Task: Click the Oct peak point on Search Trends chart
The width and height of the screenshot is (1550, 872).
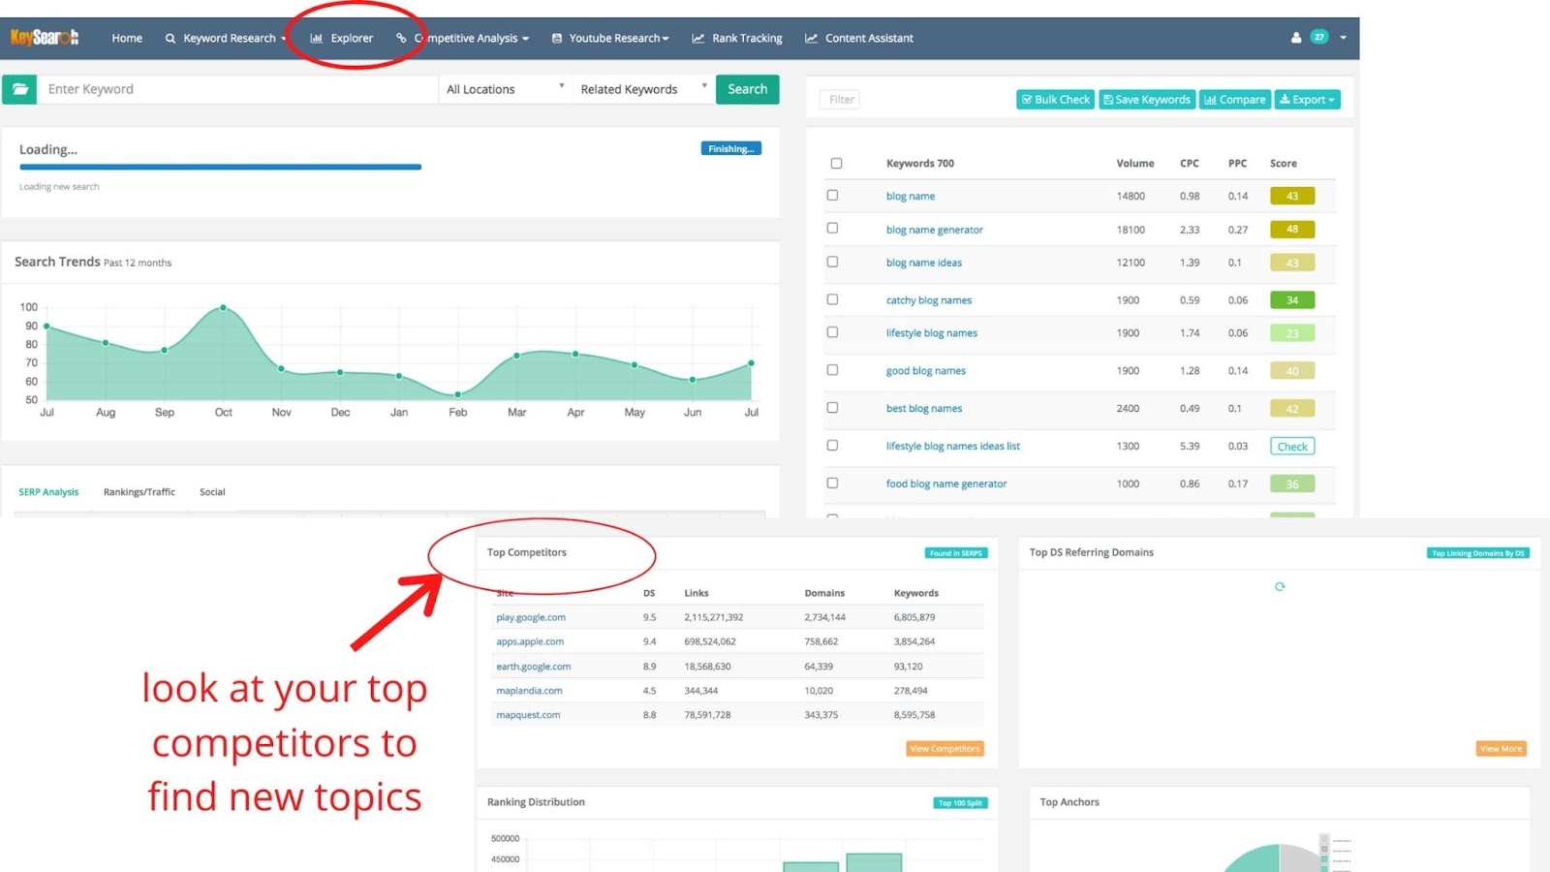Action: pyautogui.click(x=223, y=307)
